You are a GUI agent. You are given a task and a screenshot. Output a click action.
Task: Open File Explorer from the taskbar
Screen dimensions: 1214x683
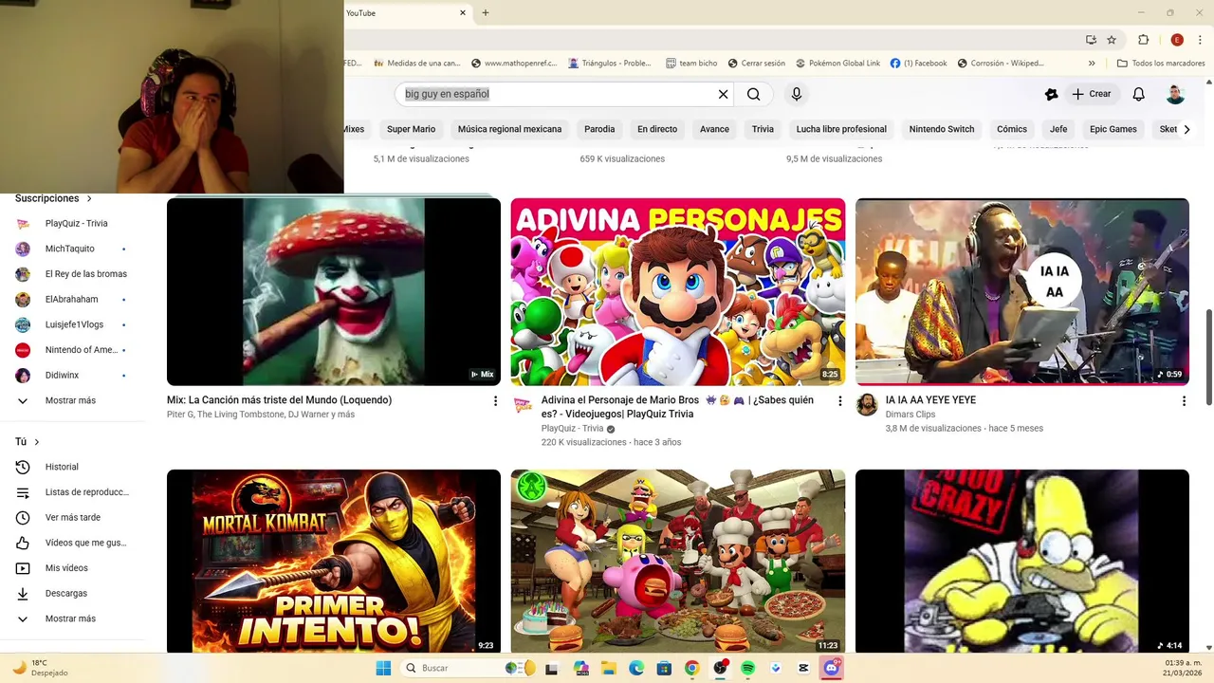[607, 668]
